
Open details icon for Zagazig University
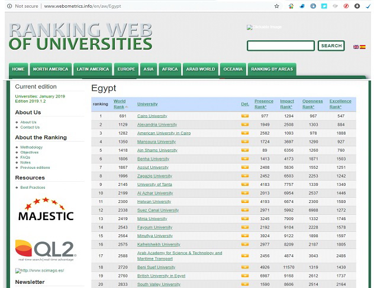tap(245, 176)
